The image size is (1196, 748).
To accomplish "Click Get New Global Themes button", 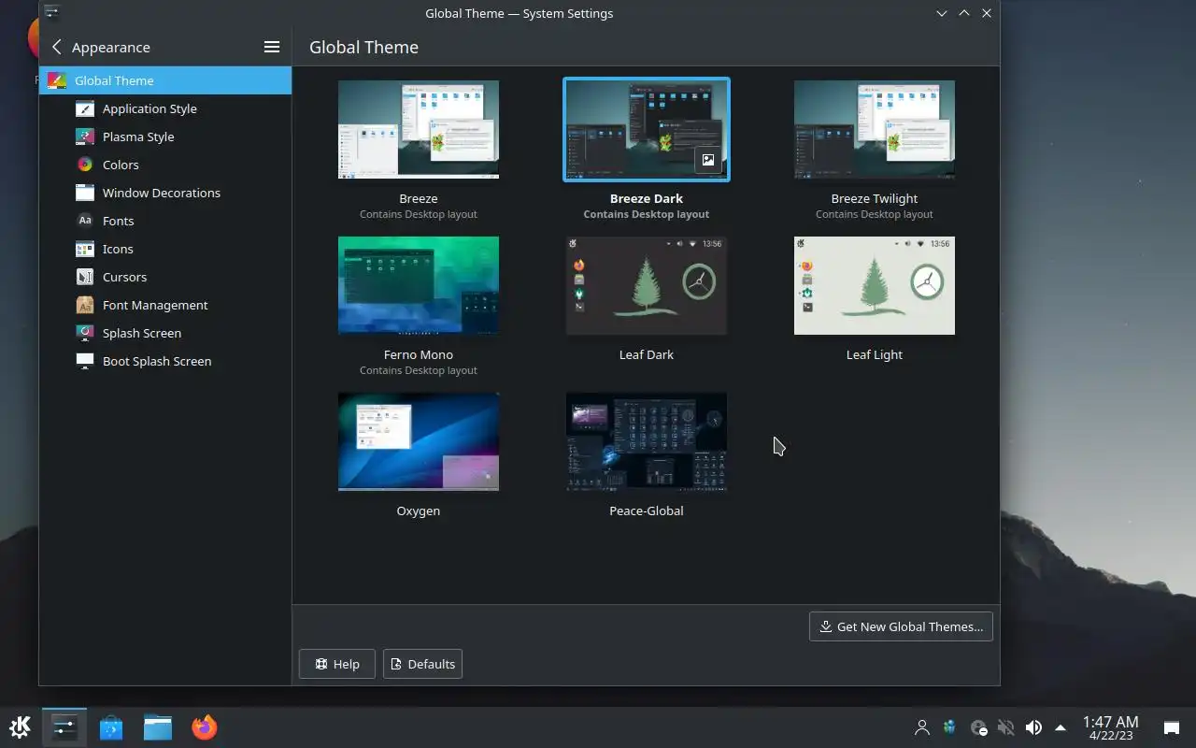I will (901, 626).
